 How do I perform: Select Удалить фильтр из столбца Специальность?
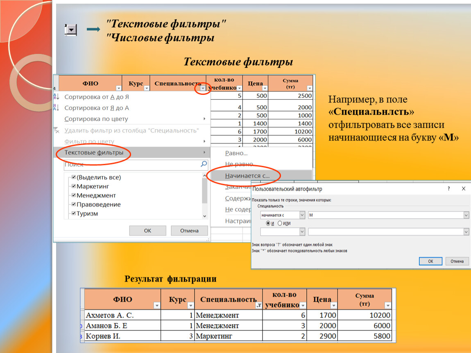pos(131,130)
